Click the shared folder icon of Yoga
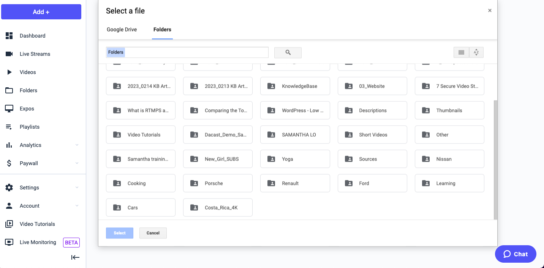Viewport: 544px width, 268px height. (271, 159)
